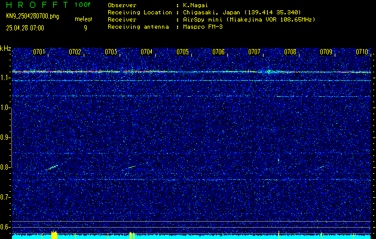376x239 pixels.
Task: Click the 0705 time marker
Action: 182,52
